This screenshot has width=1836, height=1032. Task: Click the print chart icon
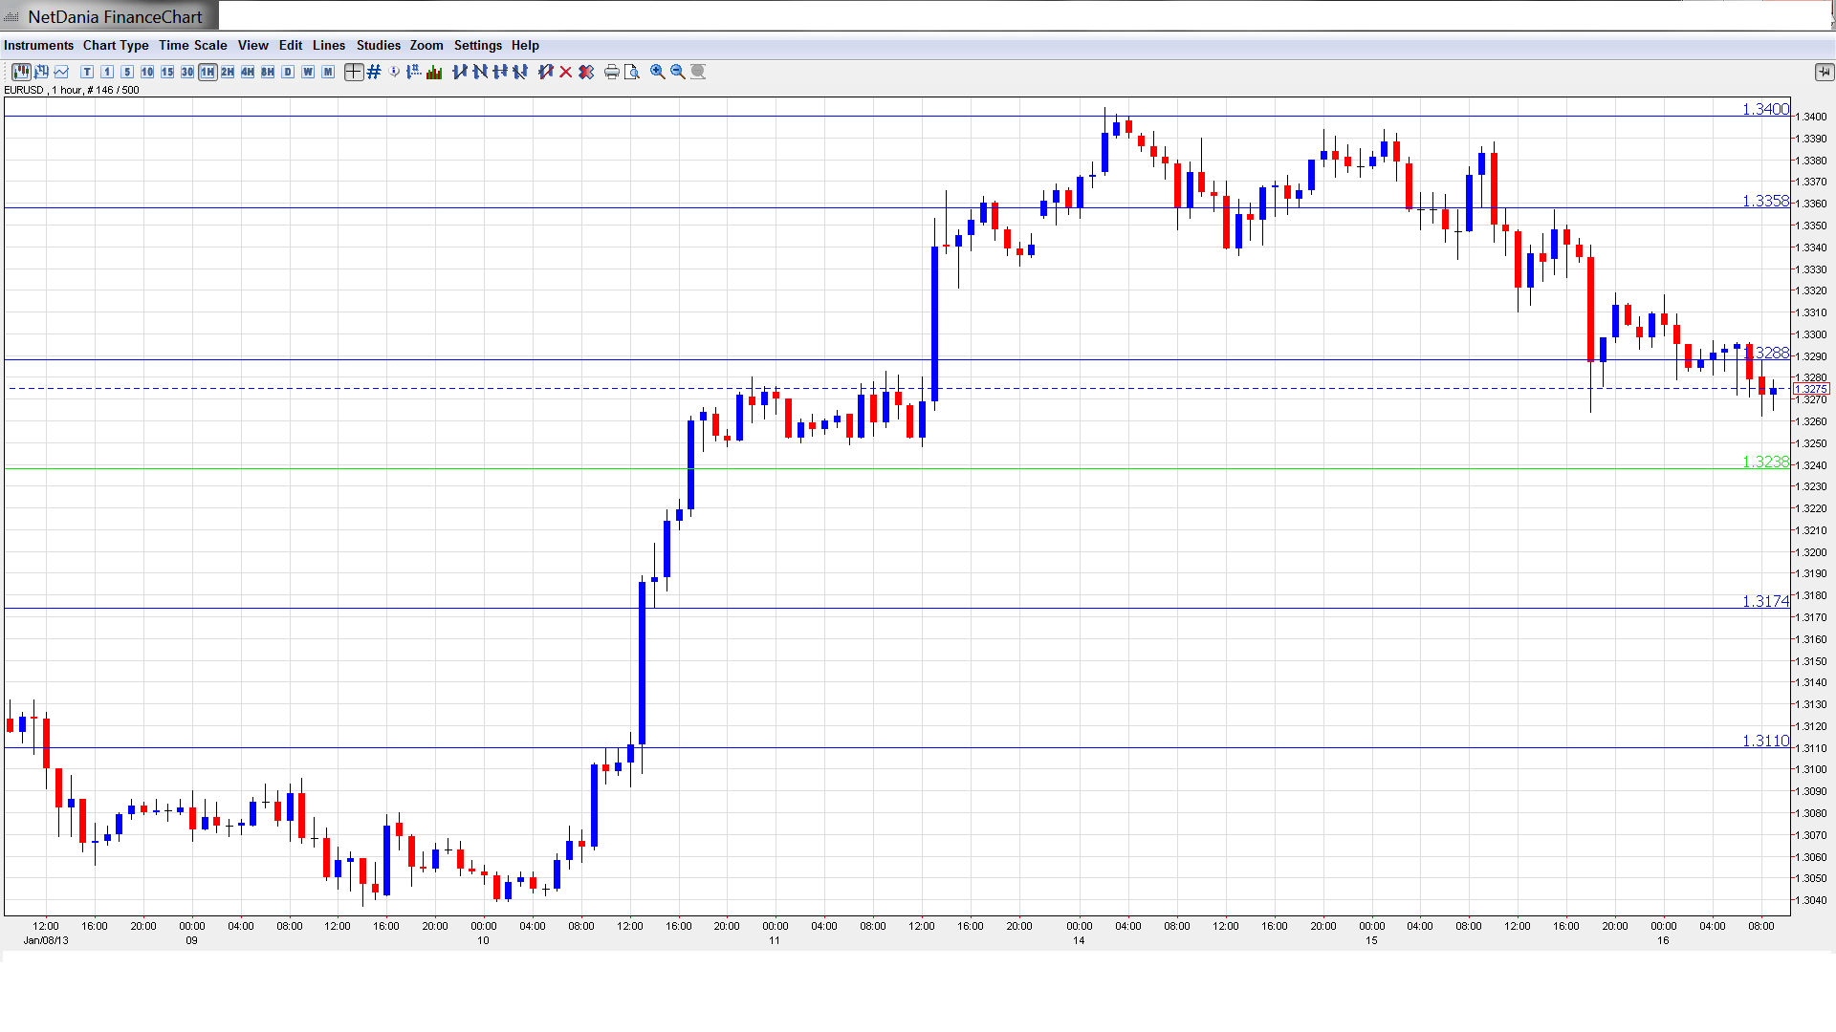point(612,72)
